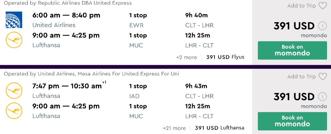Toggle the heart to save the second trip
This screenshot has height=134, width=331.
click(322, 77)
